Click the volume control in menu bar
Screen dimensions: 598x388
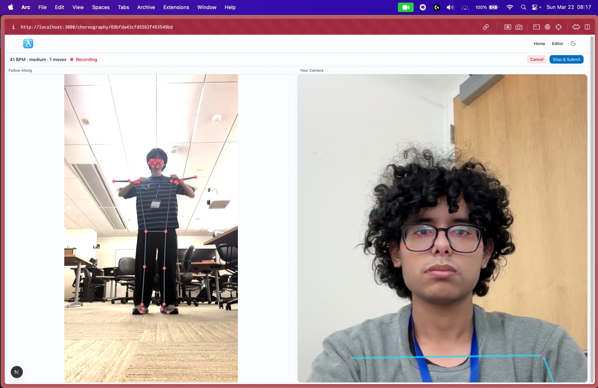450,7
